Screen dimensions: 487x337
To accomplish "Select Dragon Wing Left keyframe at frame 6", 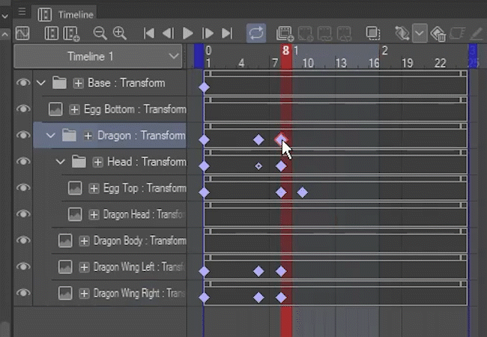I will (258, 272).
